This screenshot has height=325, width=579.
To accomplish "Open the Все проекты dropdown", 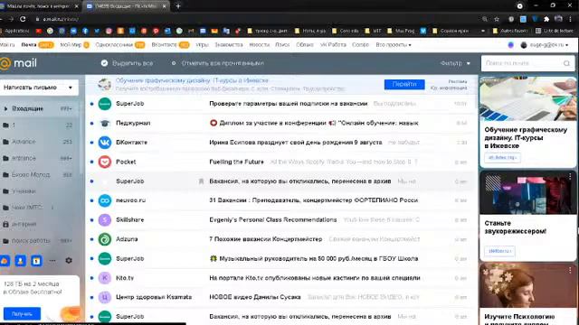I will tap(394, 45).
